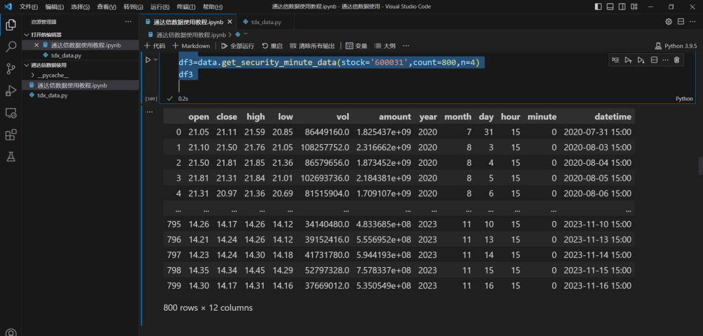This screenshot has height=336, width=703.
Task: Open the Testing flask view
Action: pyautogui.click(x=11, y=156)
